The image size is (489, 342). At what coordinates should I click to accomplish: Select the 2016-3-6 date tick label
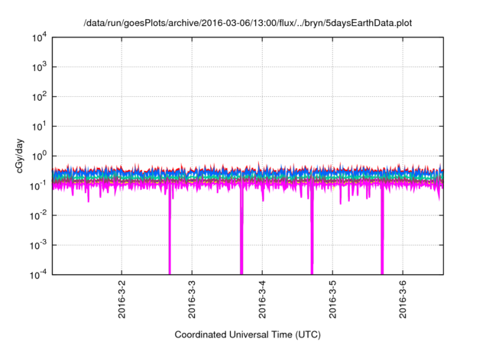click(x=403, y=302)
